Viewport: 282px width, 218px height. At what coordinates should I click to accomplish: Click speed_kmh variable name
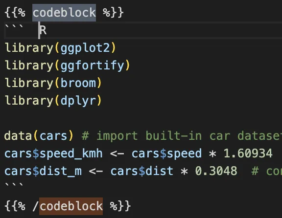71,153
